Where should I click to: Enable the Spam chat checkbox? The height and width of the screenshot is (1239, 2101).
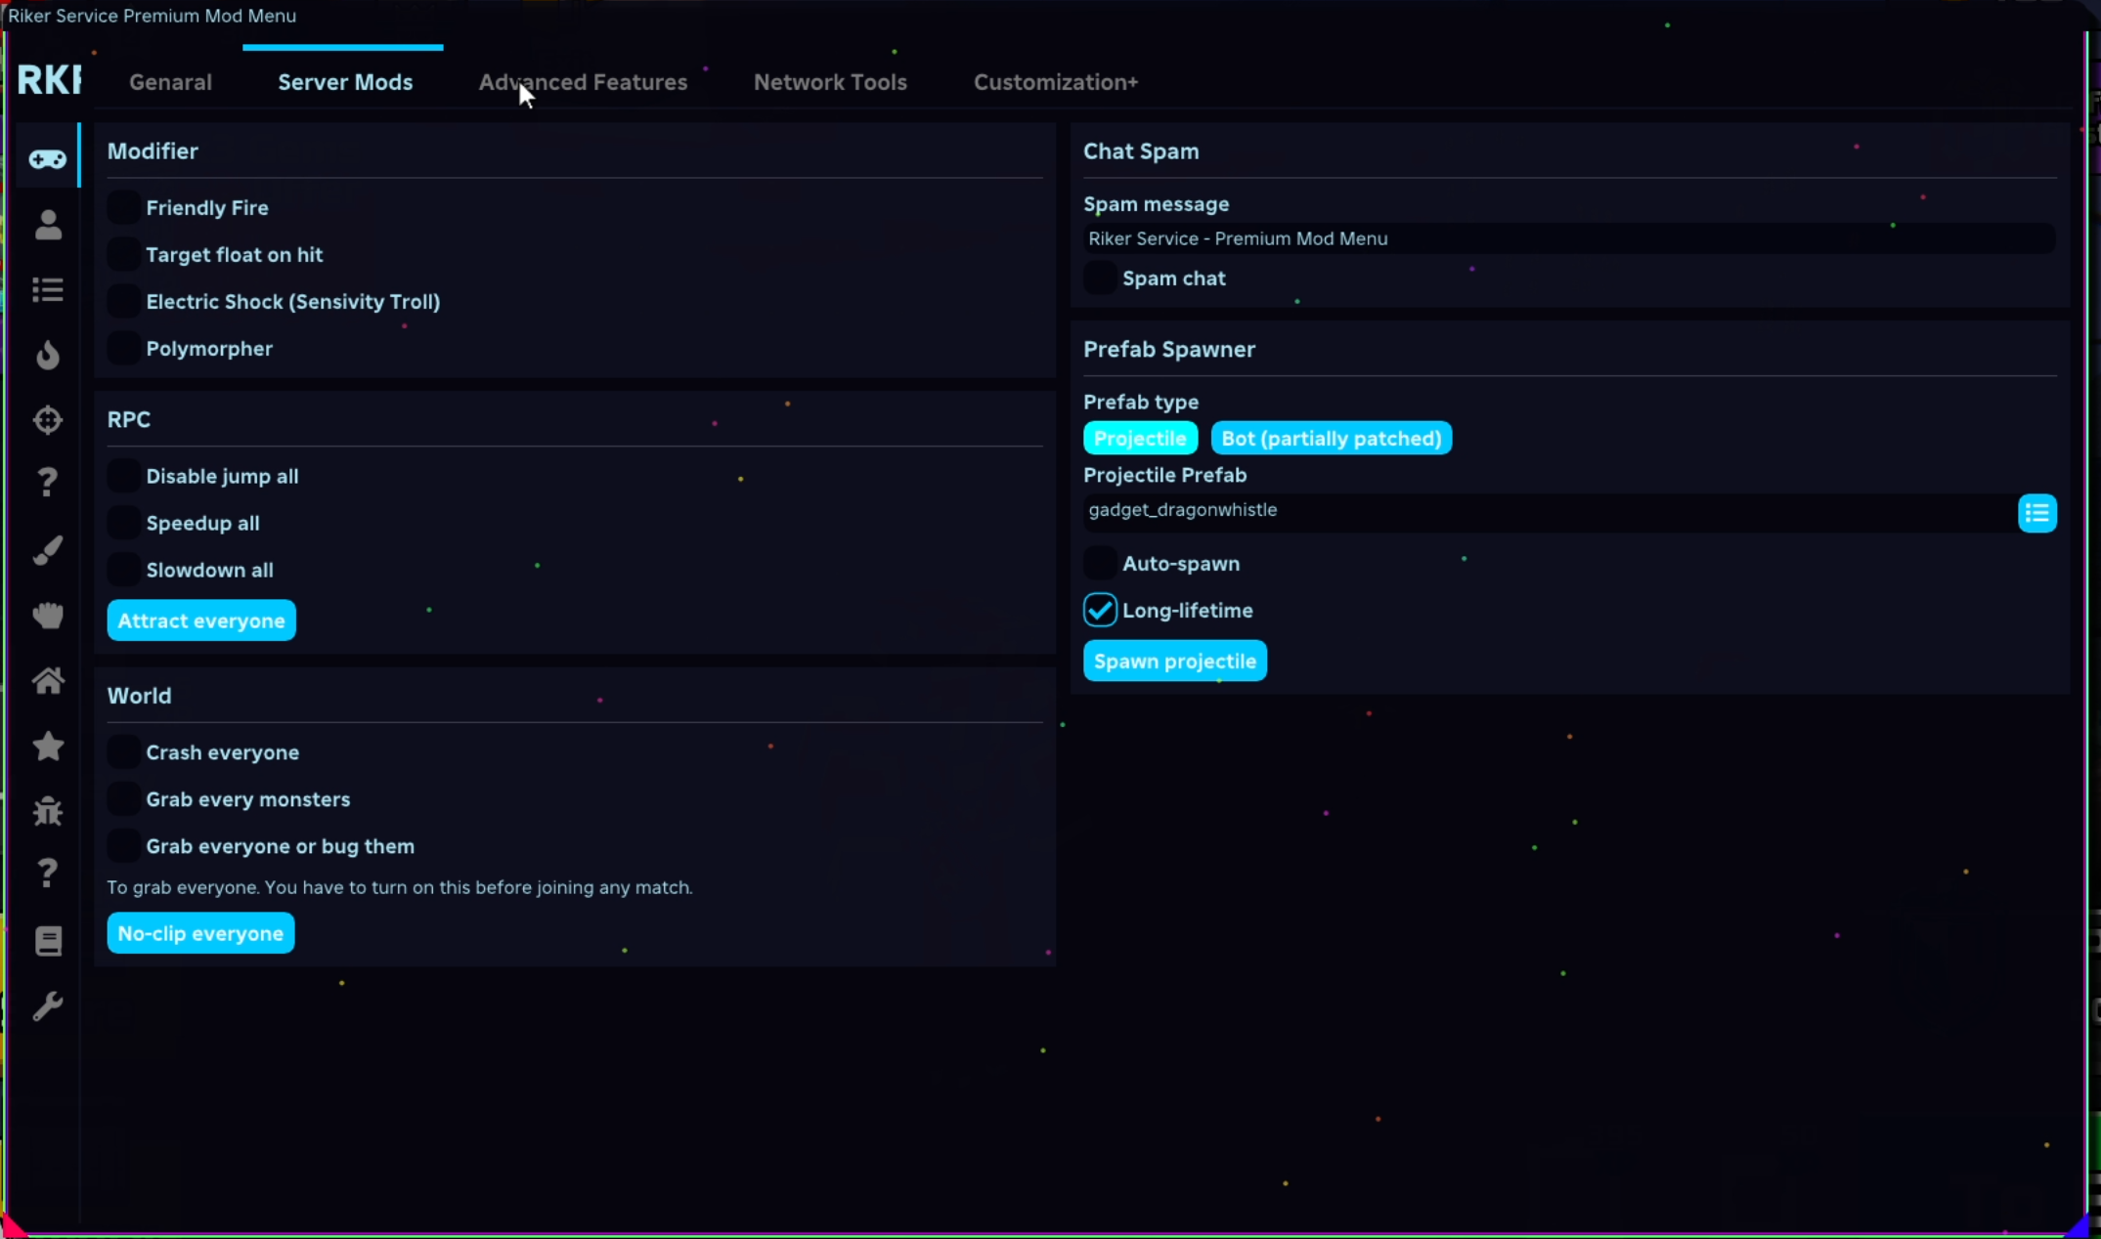[1100, 278]
